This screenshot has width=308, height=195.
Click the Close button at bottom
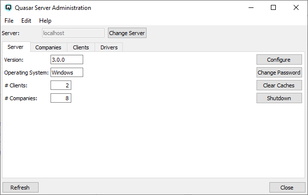click(287, 188)
